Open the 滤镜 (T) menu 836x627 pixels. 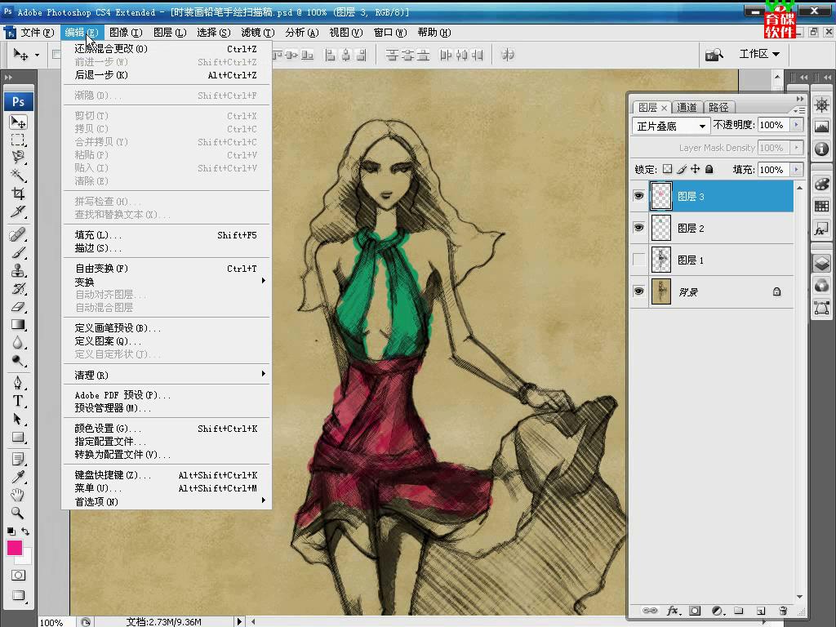point(257,33)
